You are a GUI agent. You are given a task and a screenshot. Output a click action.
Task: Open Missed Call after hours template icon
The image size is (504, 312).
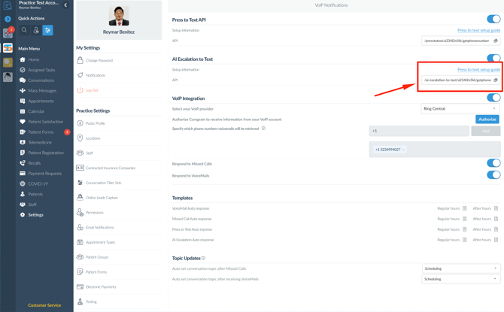(x=496, y=219)
